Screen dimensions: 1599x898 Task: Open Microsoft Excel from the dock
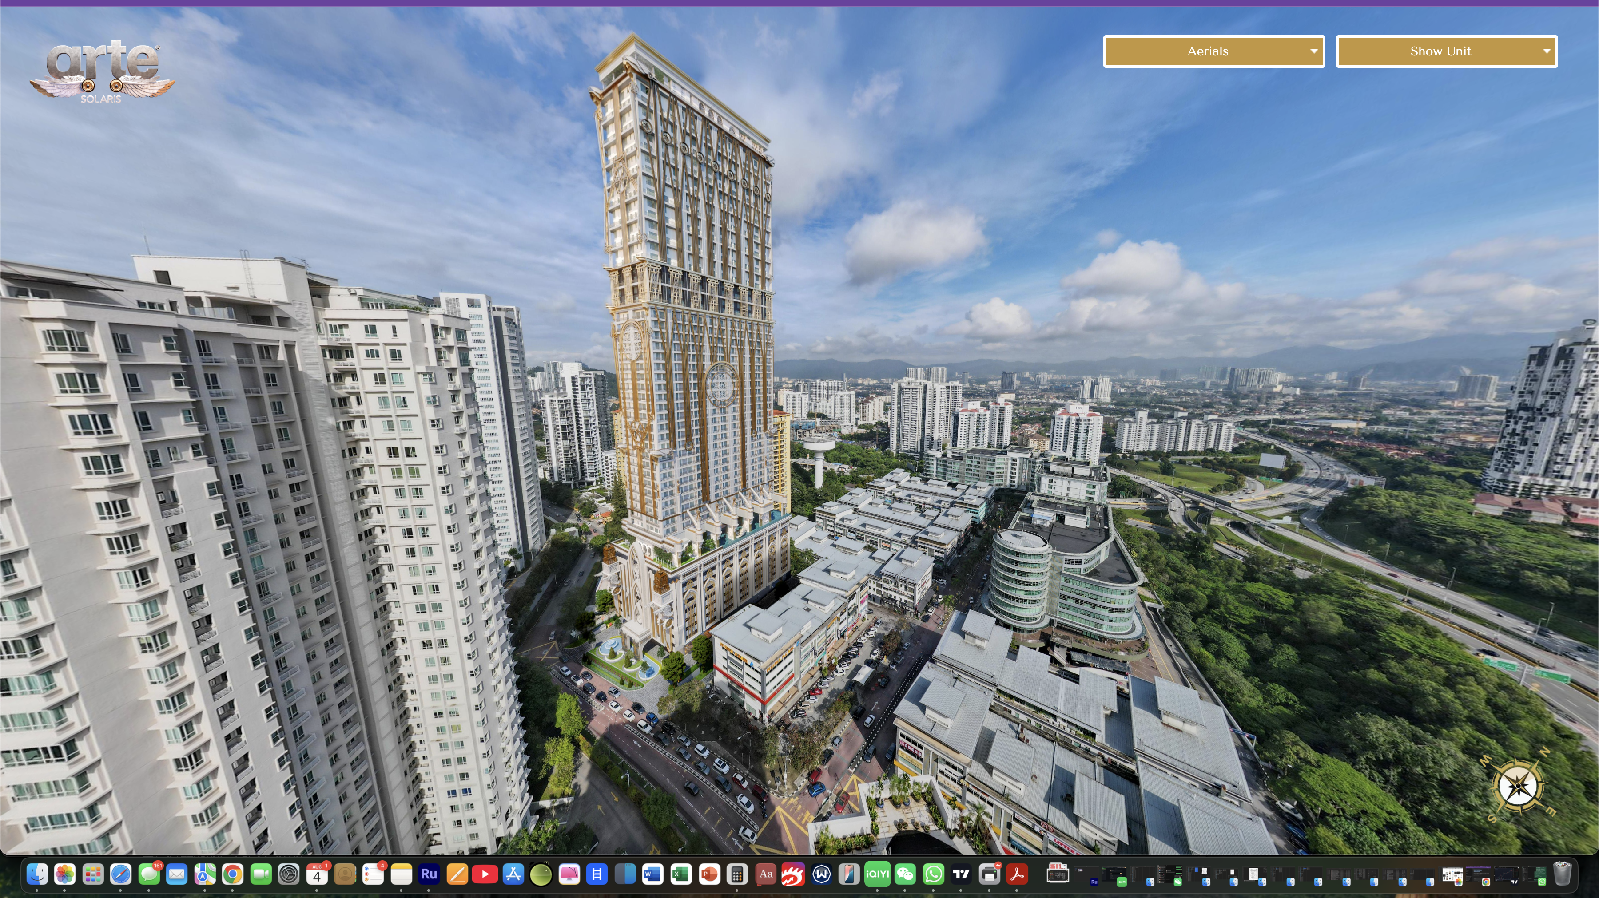[681, 874]
